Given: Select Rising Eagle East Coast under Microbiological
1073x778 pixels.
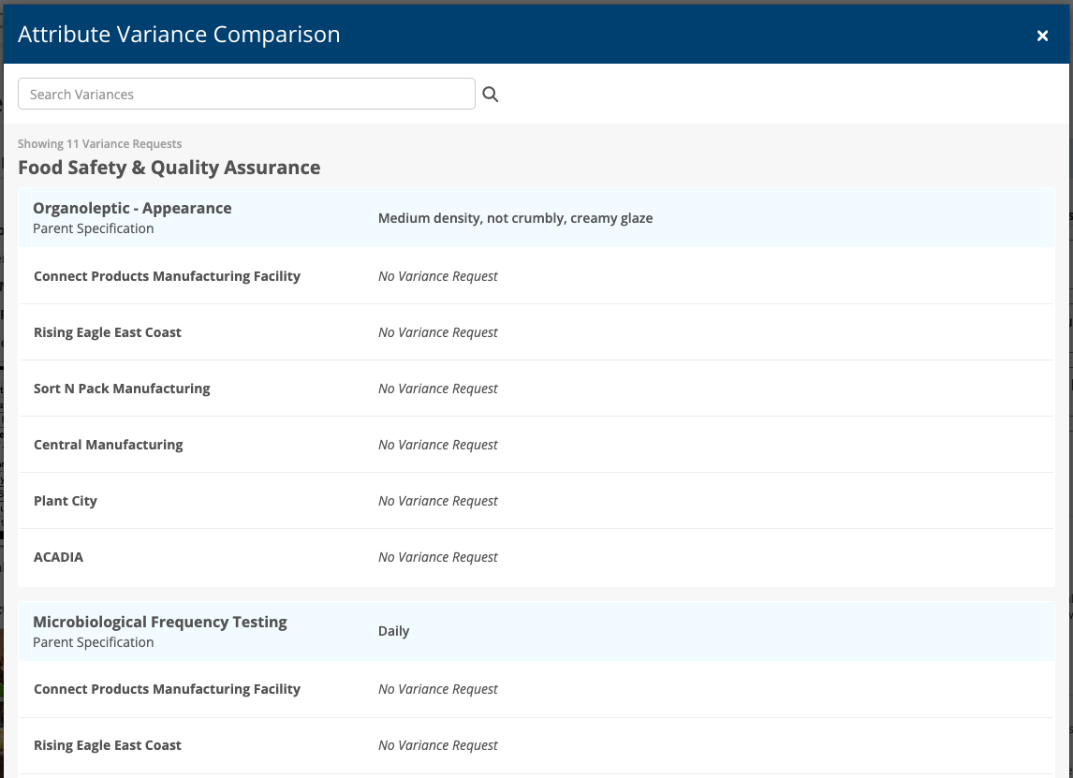Looking at the screenshot, I should pyautogui.click(x=536, y=745).
